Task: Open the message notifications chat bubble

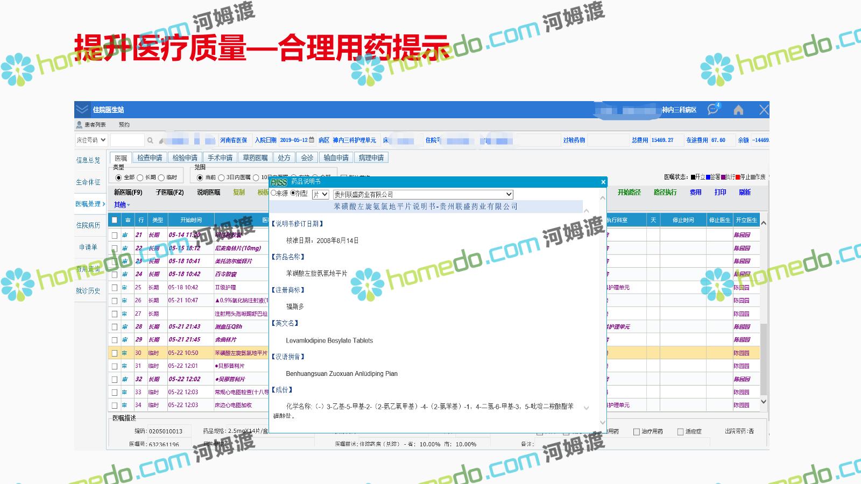Action: (x=713, y=109)
